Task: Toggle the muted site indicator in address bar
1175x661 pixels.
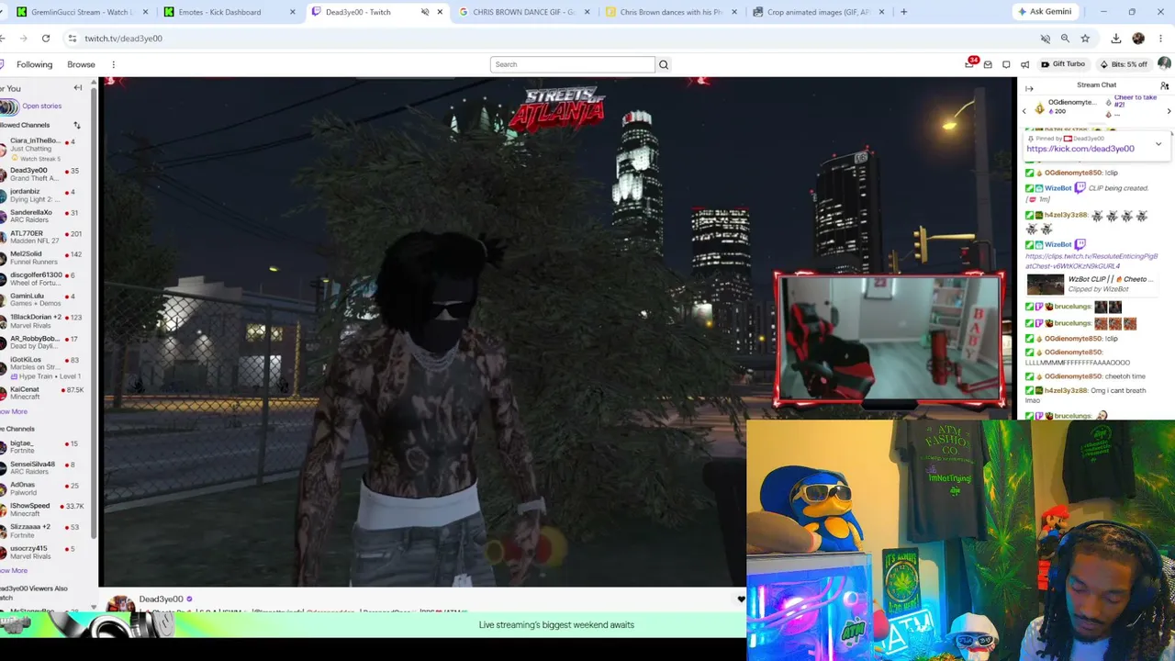Action: click(1045, 39)
